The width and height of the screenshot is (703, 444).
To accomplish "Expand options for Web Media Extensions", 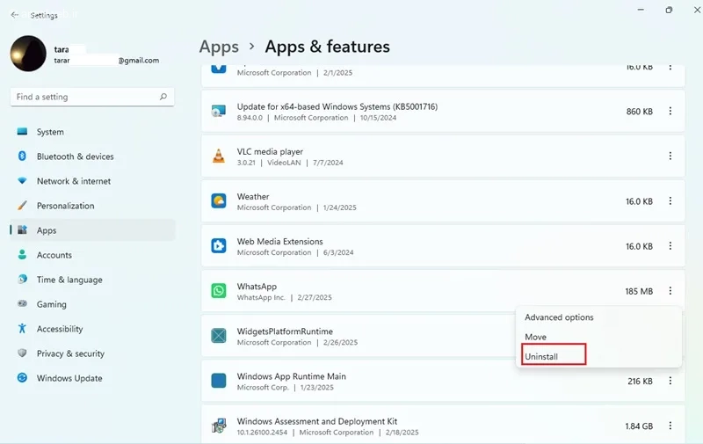I will pos(670,246).
